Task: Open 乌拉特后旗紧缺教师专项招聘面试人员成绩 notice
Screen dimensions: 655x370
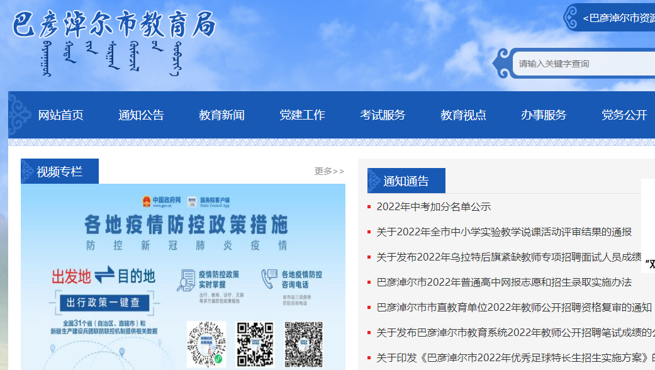Action: [509, 257]
